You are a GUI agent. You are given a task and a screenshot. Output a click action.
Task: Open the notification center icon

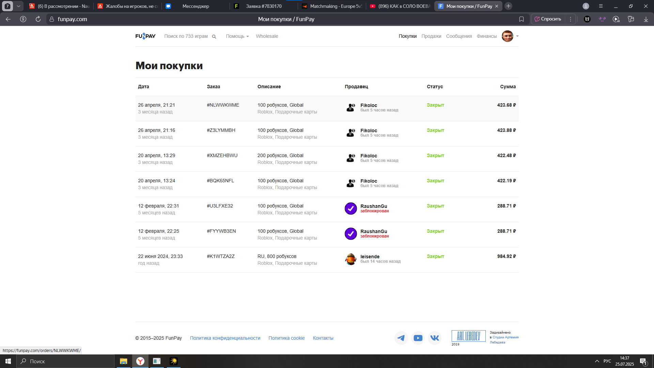(643, 361)
